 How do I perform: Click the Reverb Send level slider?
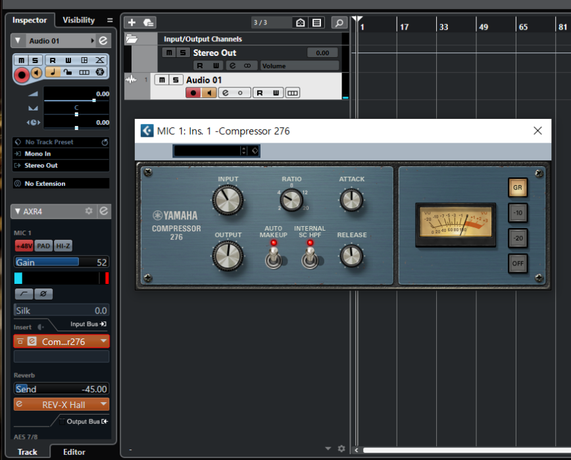coord(61,389)
